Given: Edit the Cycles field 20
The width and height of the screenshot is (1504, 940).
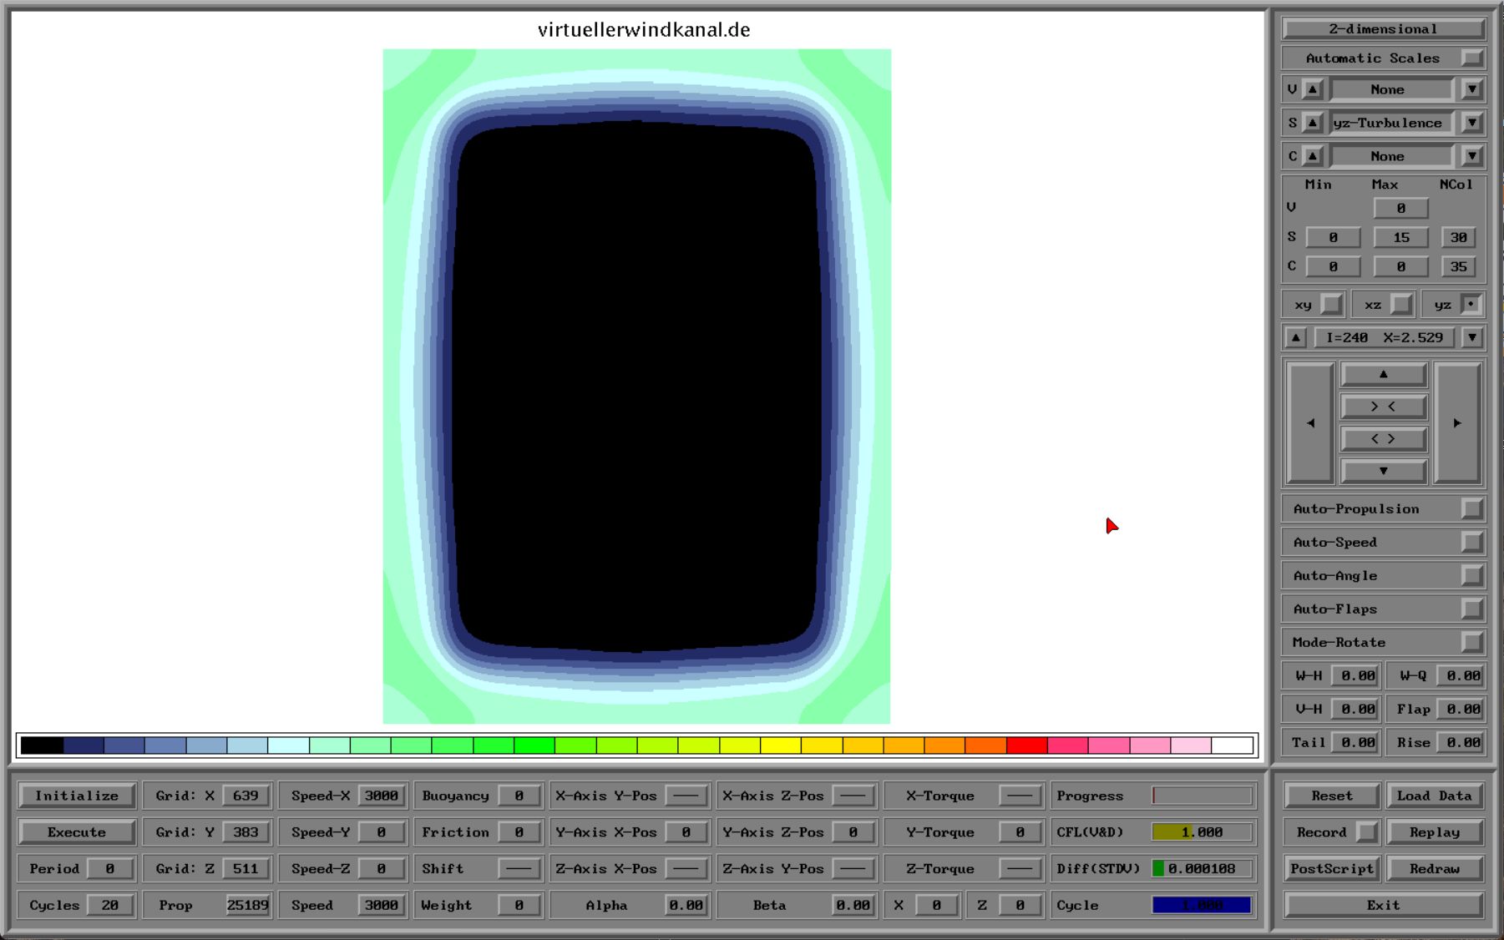Looking at the screenshot, I should (x=110, y=905).
